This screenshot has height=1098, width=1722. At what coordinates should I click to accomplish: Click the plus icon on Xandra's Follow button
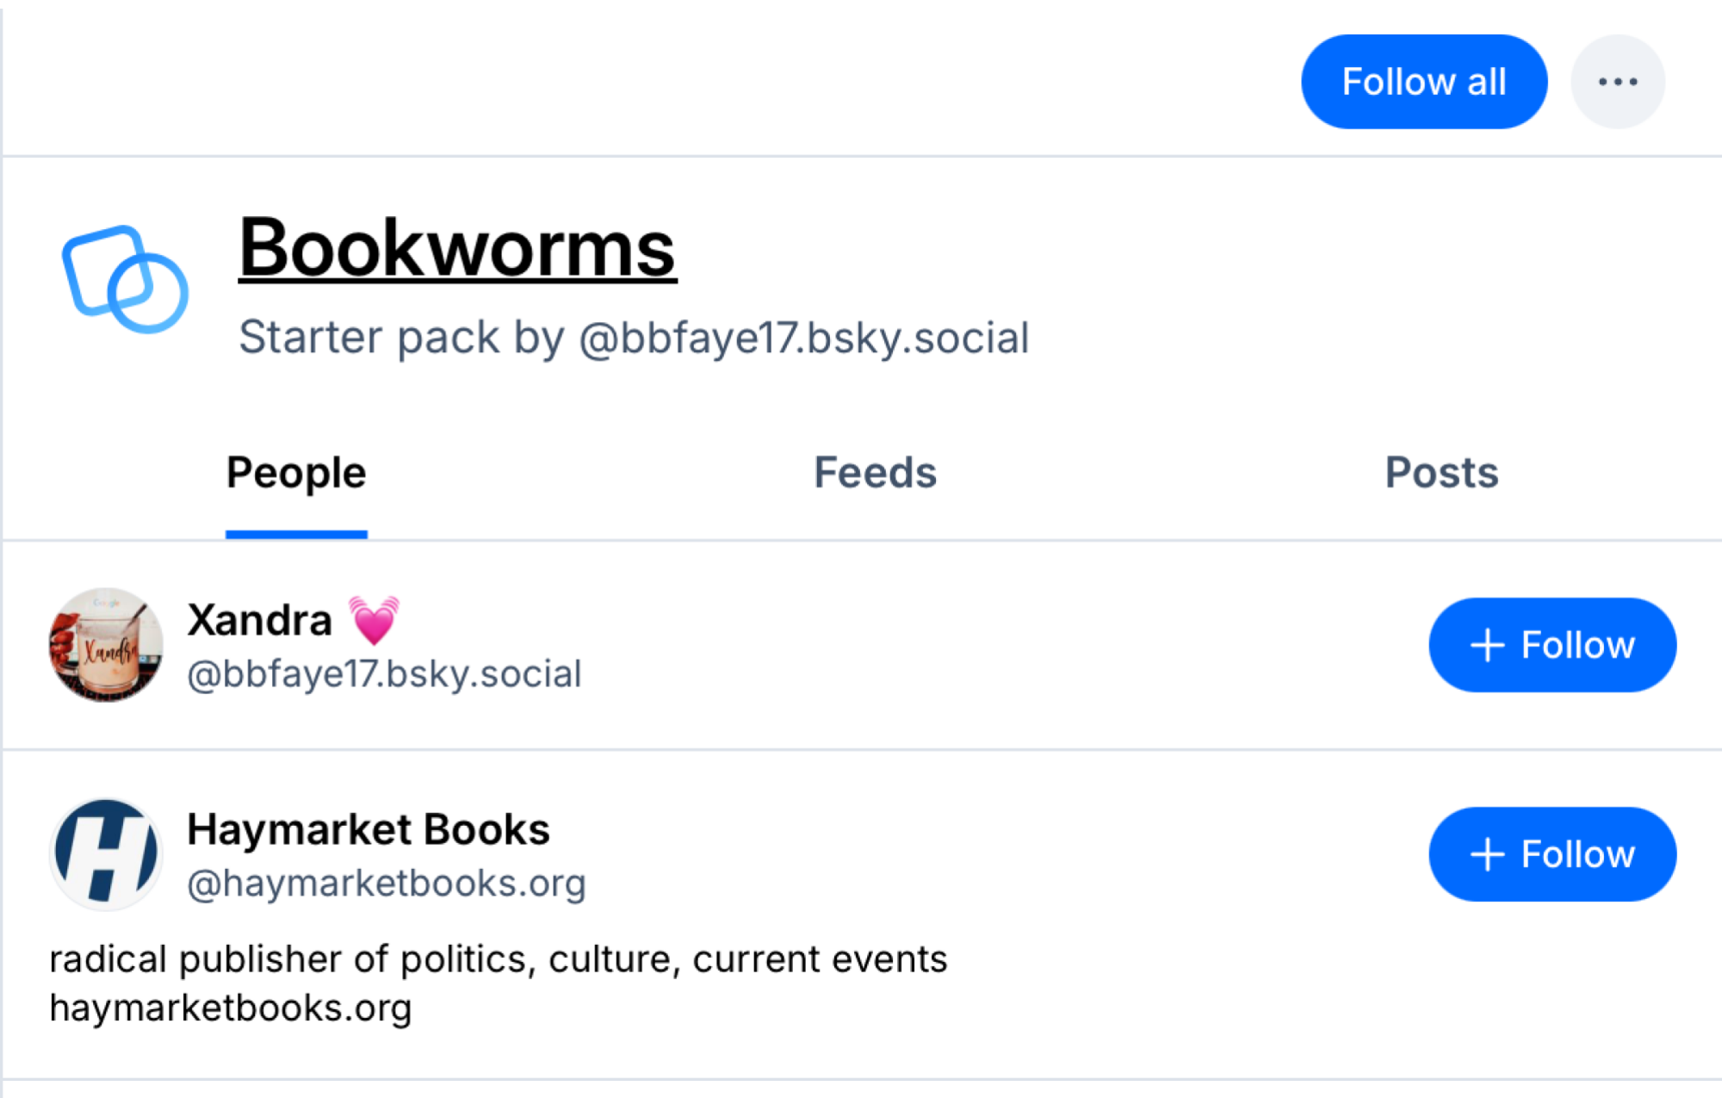coord(1487,644)
